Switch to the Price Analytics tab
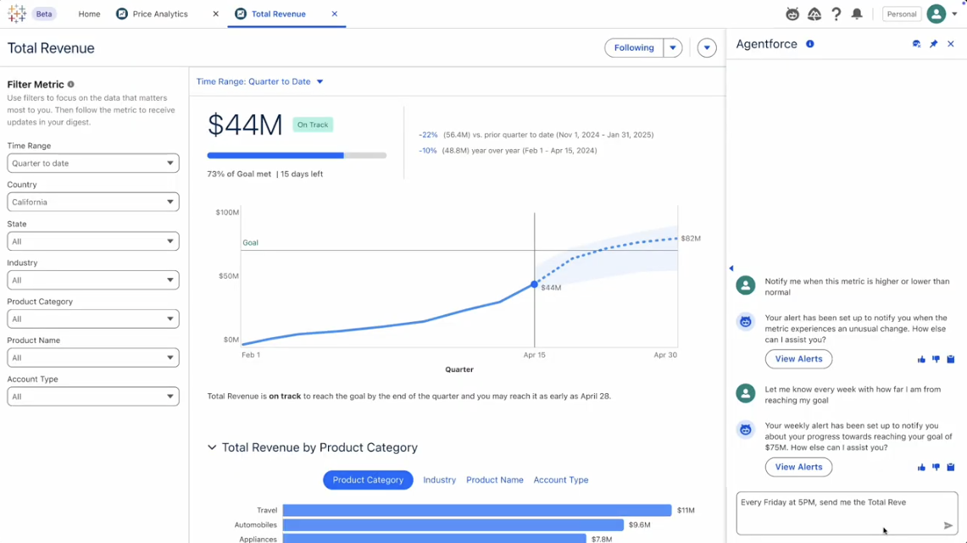The width and height of the screenshot is (967, 543). pyautogui.click(x=160, y=14)
